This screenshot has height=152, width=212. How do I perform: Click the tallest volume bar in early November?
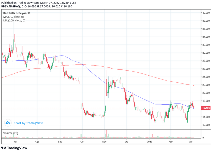coord(106,134)
